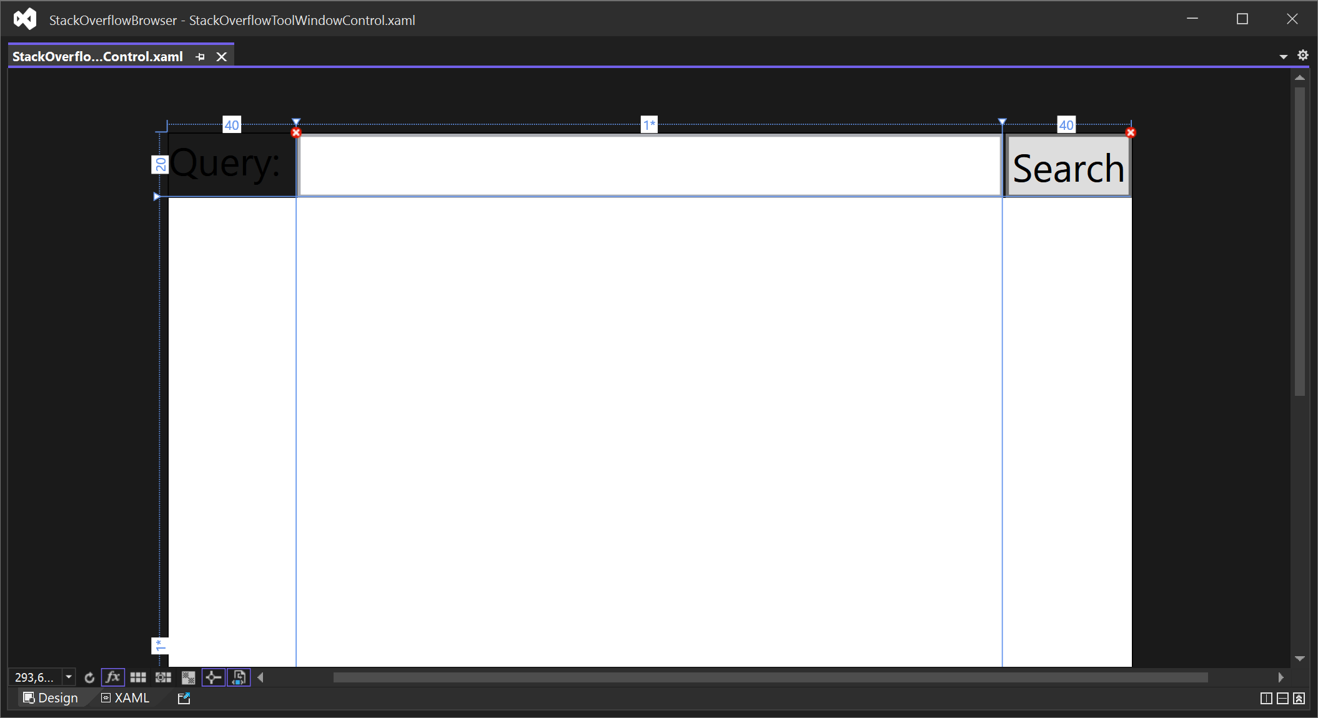The height and width of the screenshot is (718, 1318).
Task: Click the Design tab at the bottom
Action: [x=49, y=697]
